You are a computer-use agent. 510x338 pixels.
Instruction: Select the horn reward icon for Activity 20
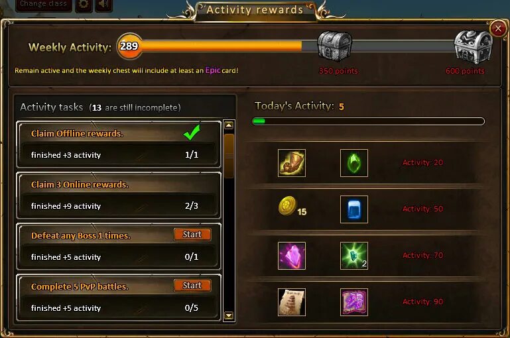click(292, 163)
